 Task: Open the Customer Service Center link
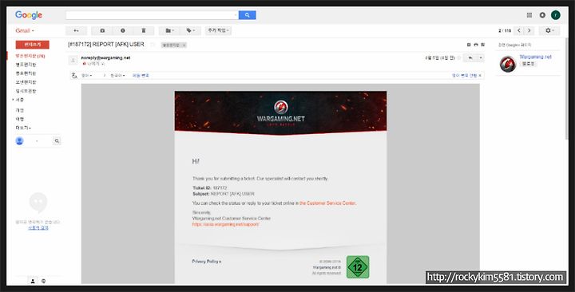(x=327, y=203)
